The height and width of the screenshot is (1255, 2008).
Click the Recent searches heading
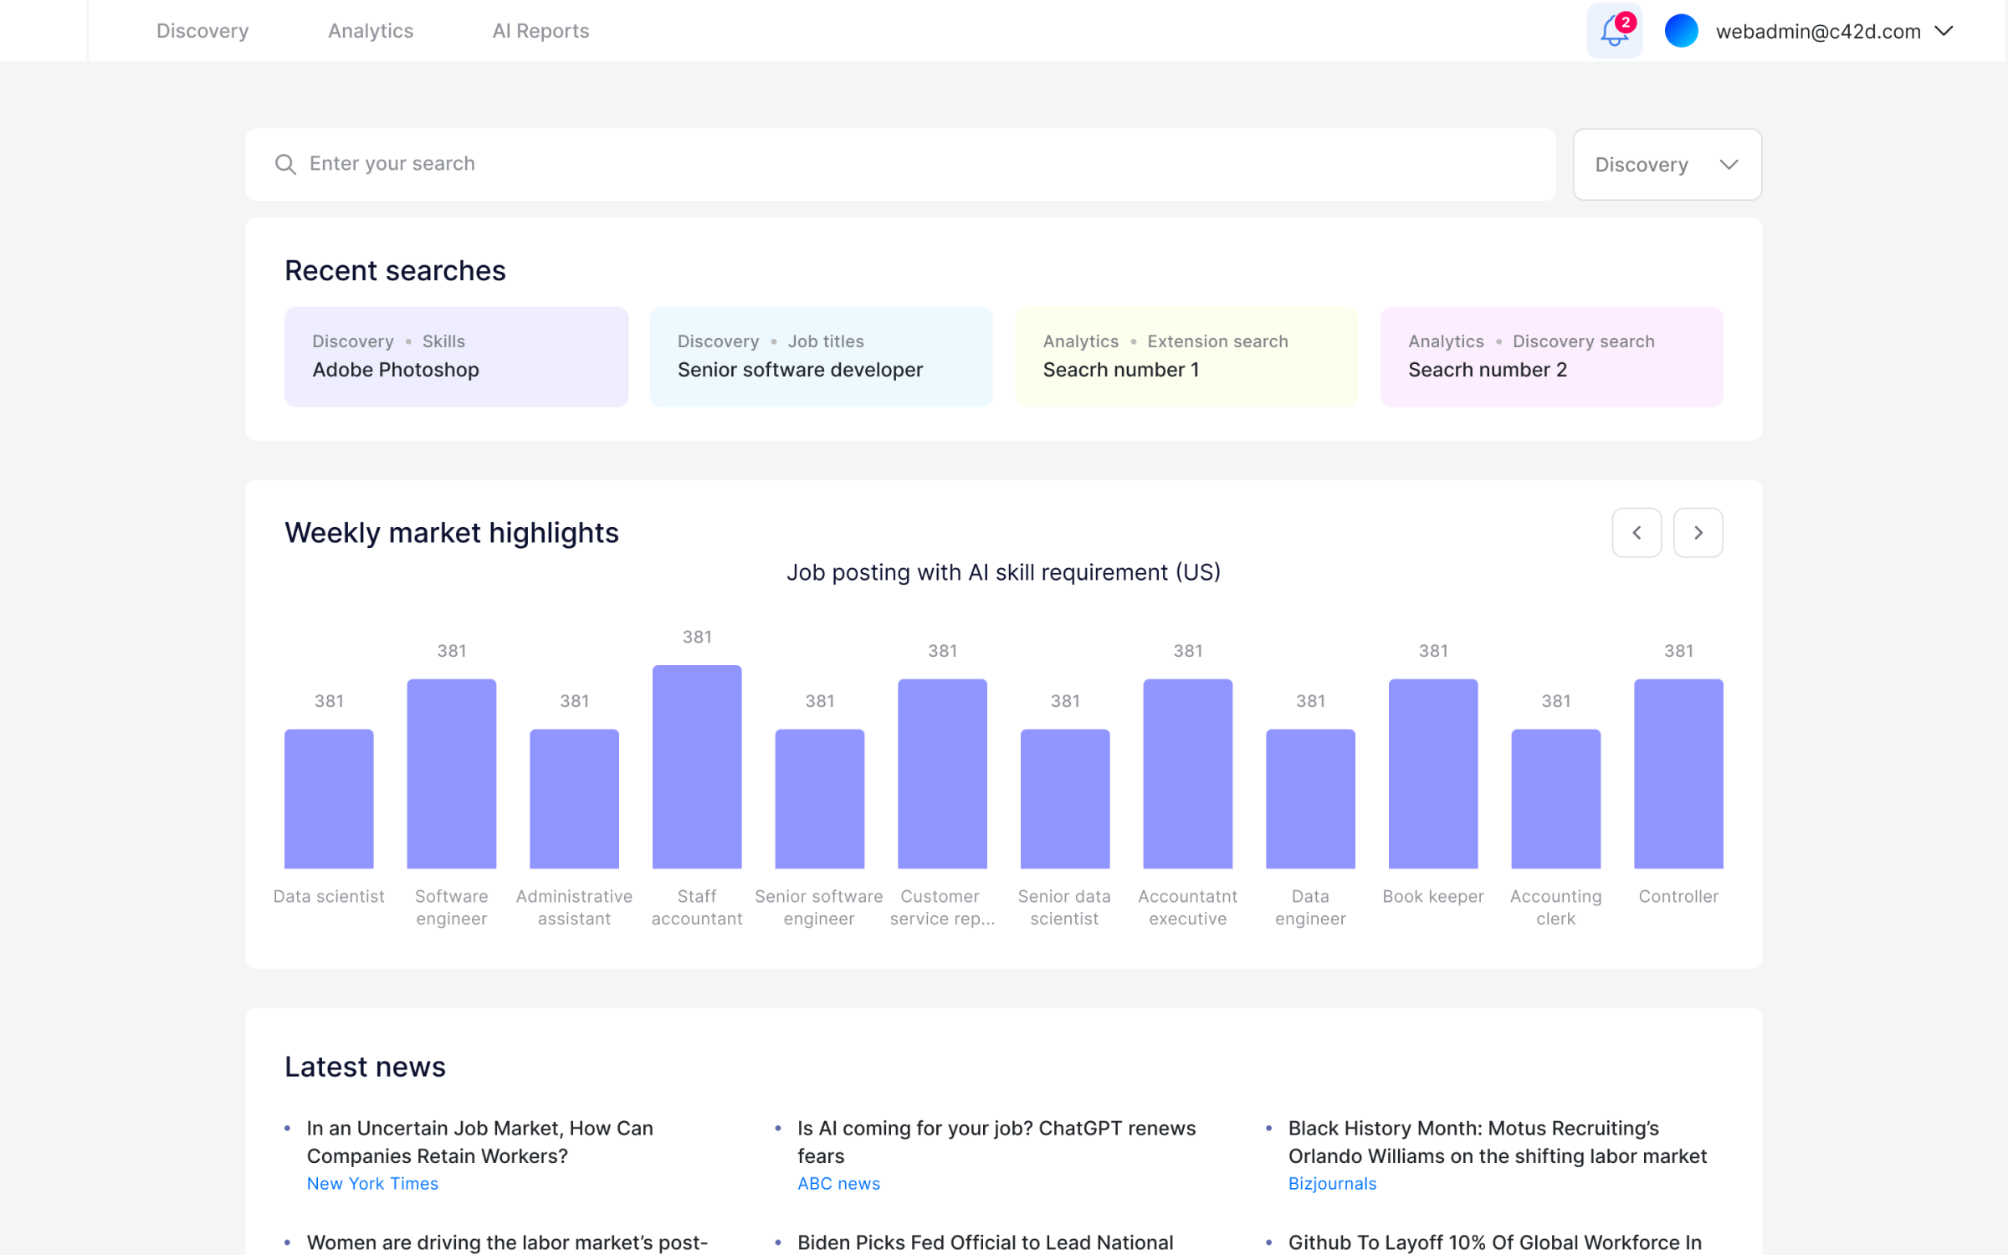395,270
